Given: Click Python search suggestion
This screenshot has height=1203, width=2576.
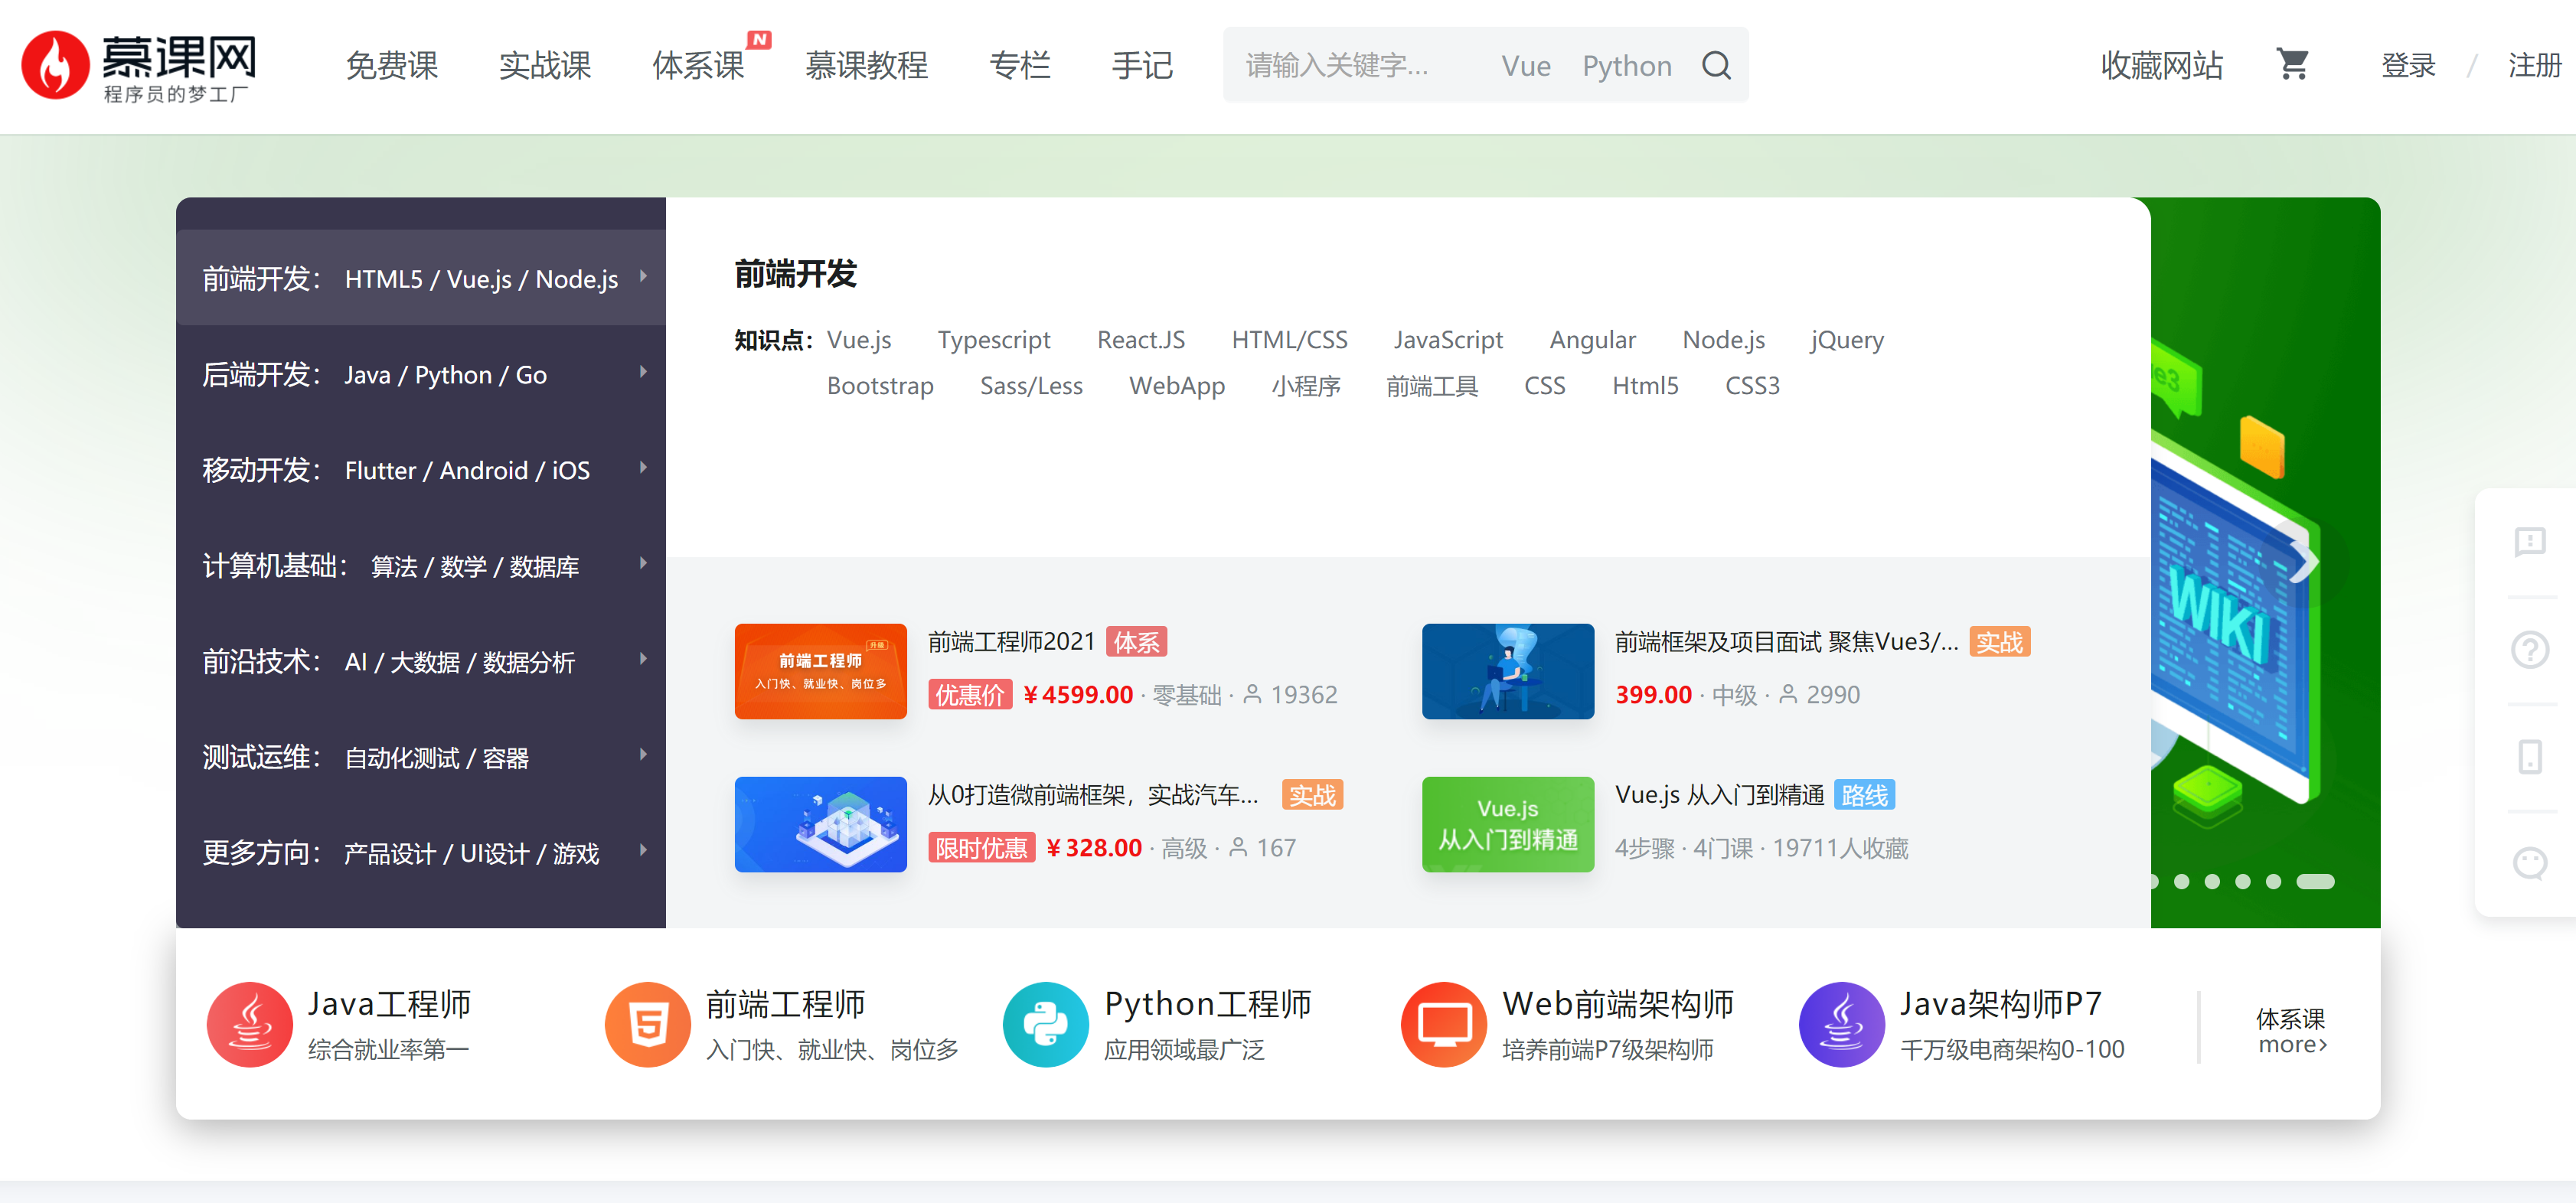Looking at the screenshot, I should pos(1626,66).
